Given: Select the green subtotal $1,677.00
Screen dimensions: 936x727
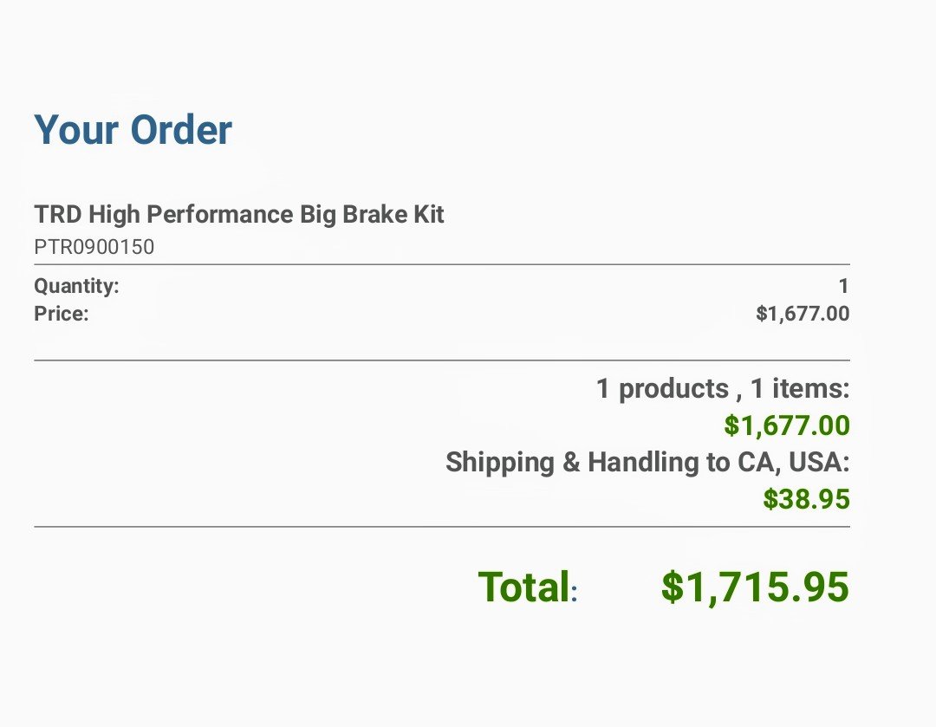Looking at the screenshot, I should [x=787, y=425].
